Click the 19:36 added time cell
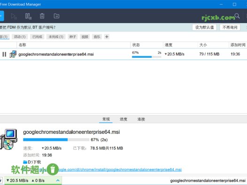247x185 pixels. pyautogui.click(x=235, y=54)
